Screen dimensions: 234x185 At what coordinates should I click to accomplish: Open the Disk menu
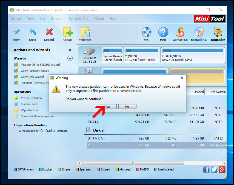click(x=42, y=19)
